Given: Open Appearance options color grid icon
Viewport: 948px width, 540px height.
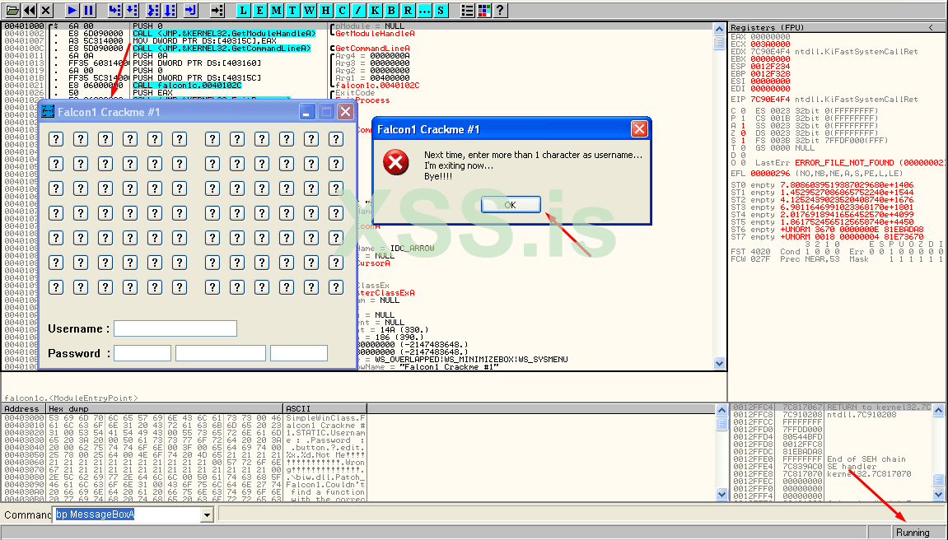Looking at the screenshot, I should [483, 10].
